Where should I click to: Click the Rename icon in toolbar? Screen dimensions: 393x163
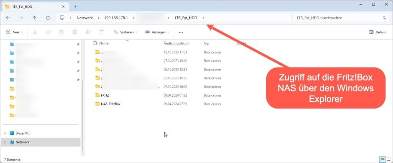click(x=75, y=32)
